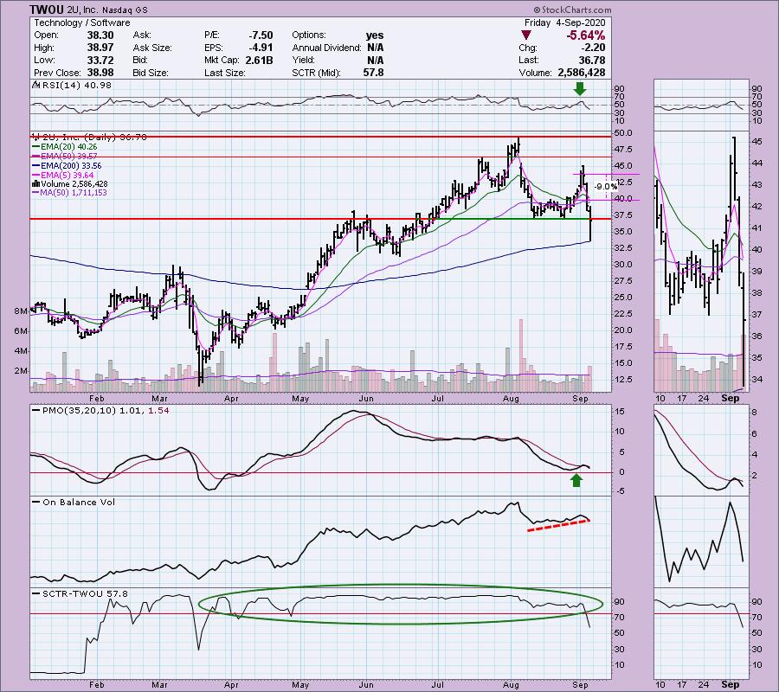Click the 12.5 price axis label
This screenshot has height=692, width=779.
(x=623, y=379)
